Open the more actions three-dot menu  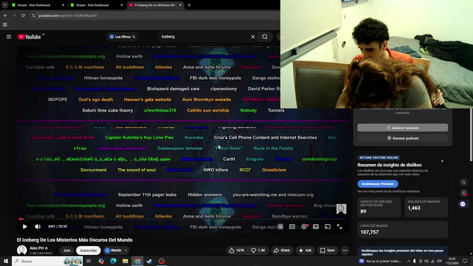pos(345,250)
